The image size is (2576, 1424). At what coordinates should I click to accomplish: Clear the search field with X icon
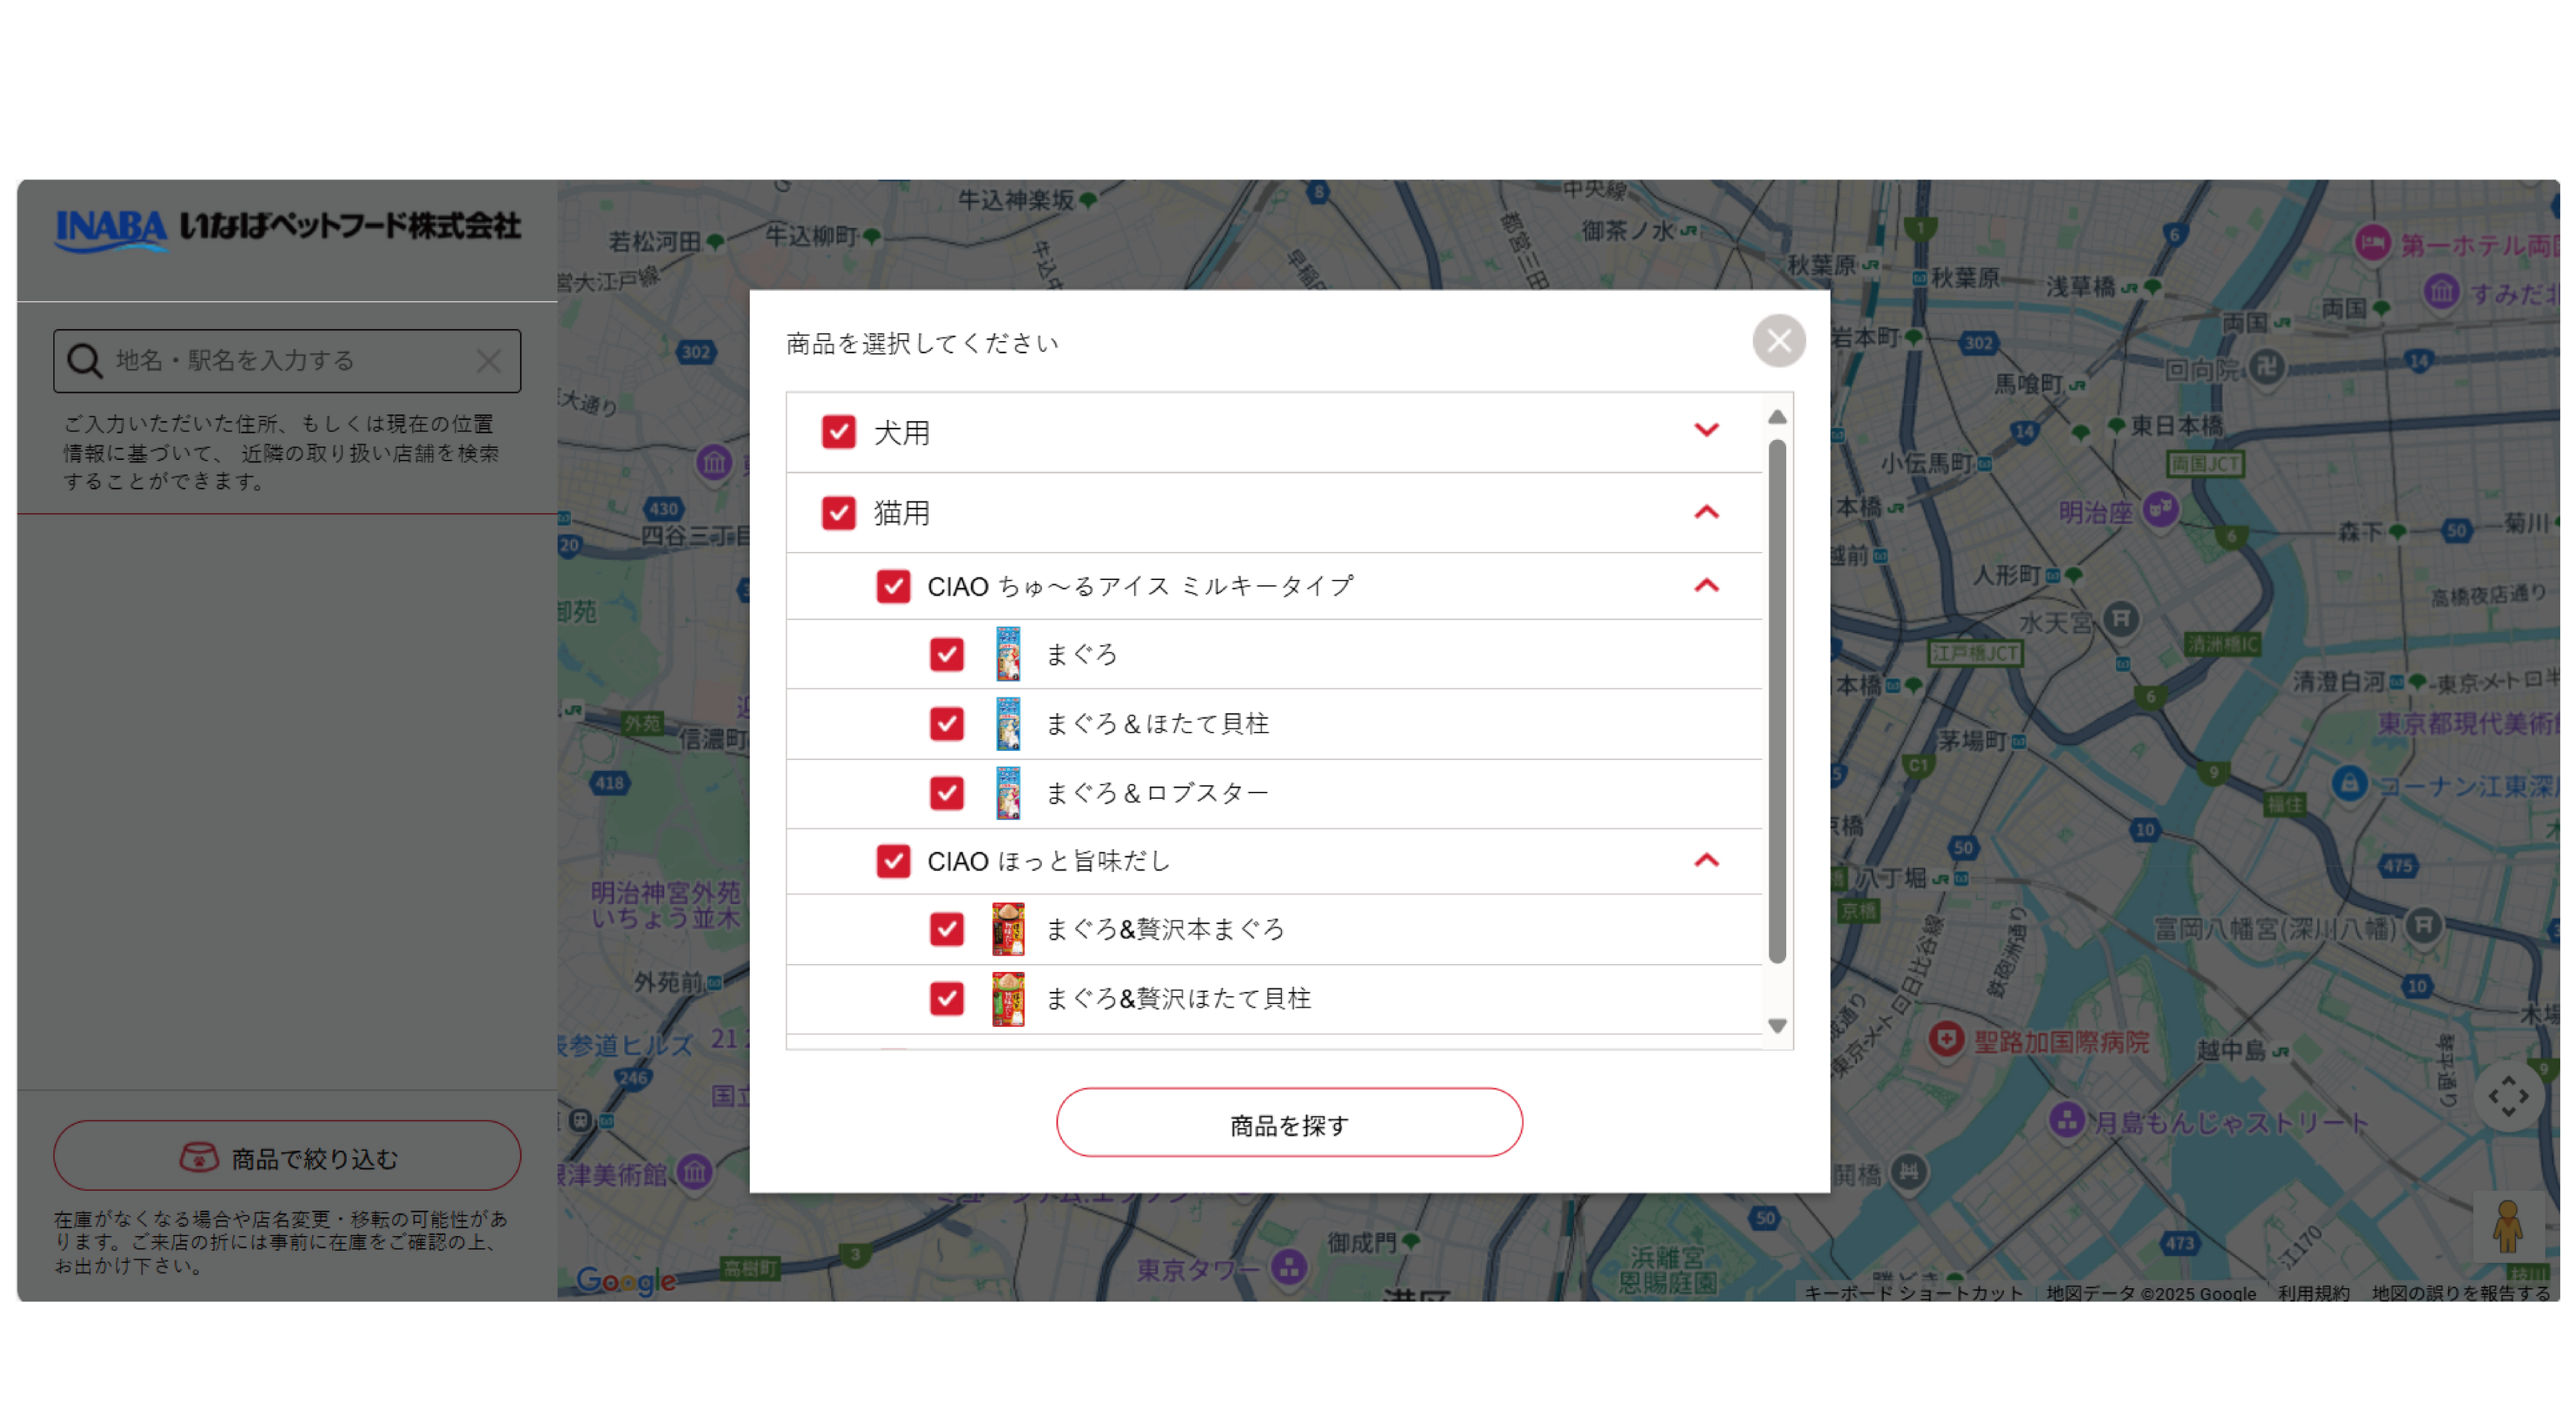pyautogui.click(x=488, y=360)
